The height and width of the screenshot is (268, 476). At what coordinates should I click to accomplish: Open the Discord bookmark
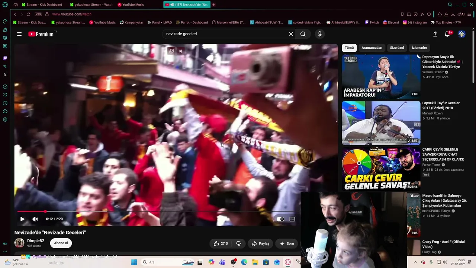[x=390, y=22]
